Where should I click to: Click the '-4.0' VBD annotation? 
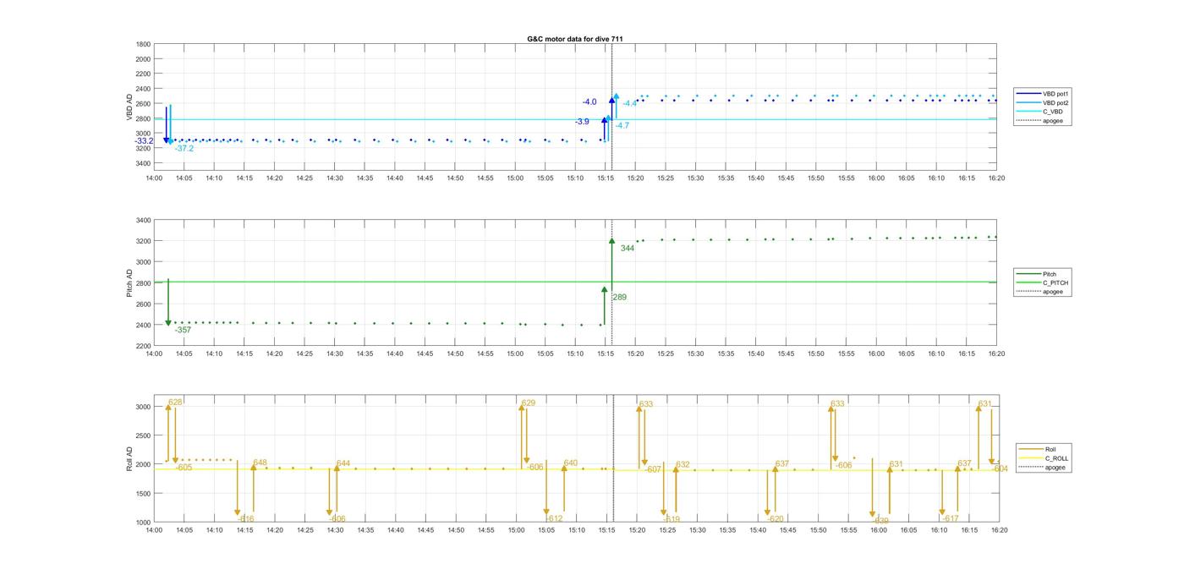[589, 102]
